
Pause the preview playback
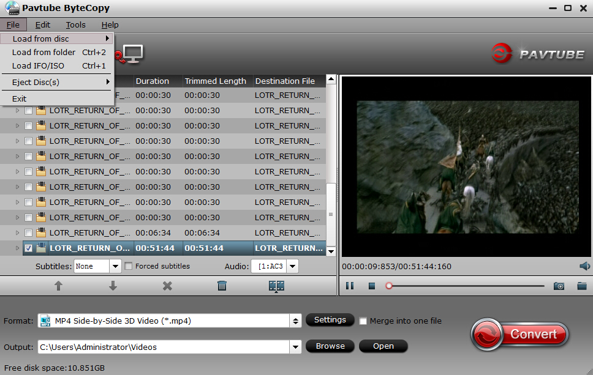(350, 286)
